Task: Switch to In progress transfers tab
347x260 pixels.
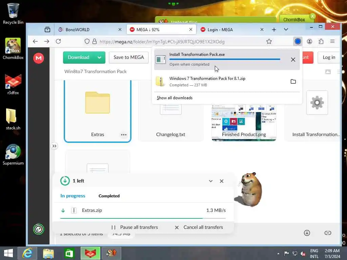Action: click(73, 196)
